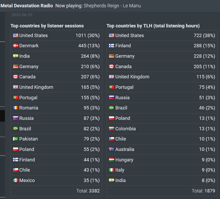Click the 2023-08-25 date label
The height and width of the screenshot is (199, 220).
(x=22, y=15)
